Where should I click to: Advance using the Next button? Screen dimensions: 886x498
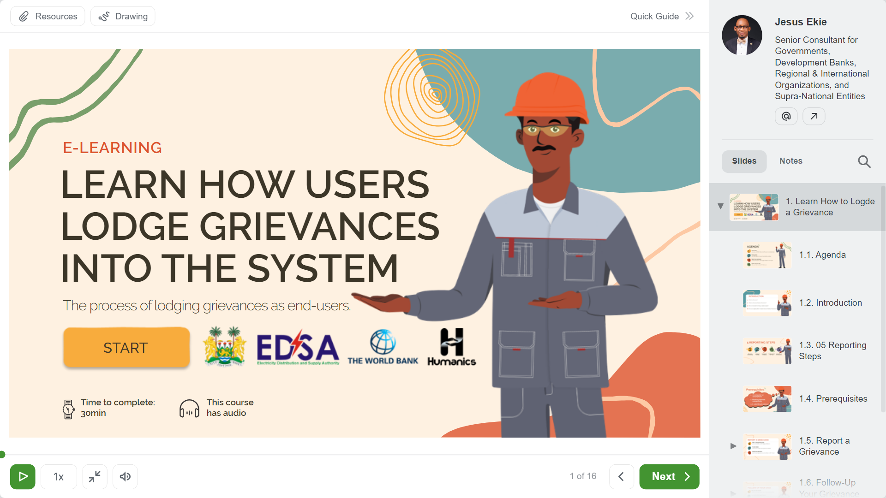[x=669, y=476]
